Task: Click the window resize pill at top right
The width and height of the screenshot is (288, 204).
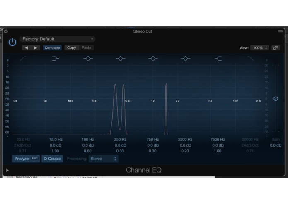Action: point(281,31)
